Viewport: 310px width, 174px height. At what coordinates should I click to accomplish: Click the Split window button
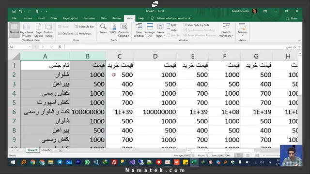(171, 25)
